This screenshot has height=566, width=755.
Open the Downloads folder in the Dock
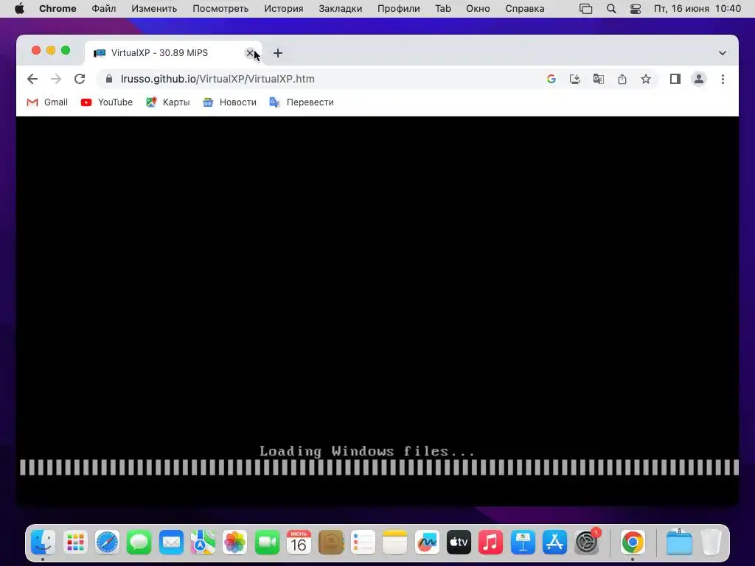click(679, 542)
